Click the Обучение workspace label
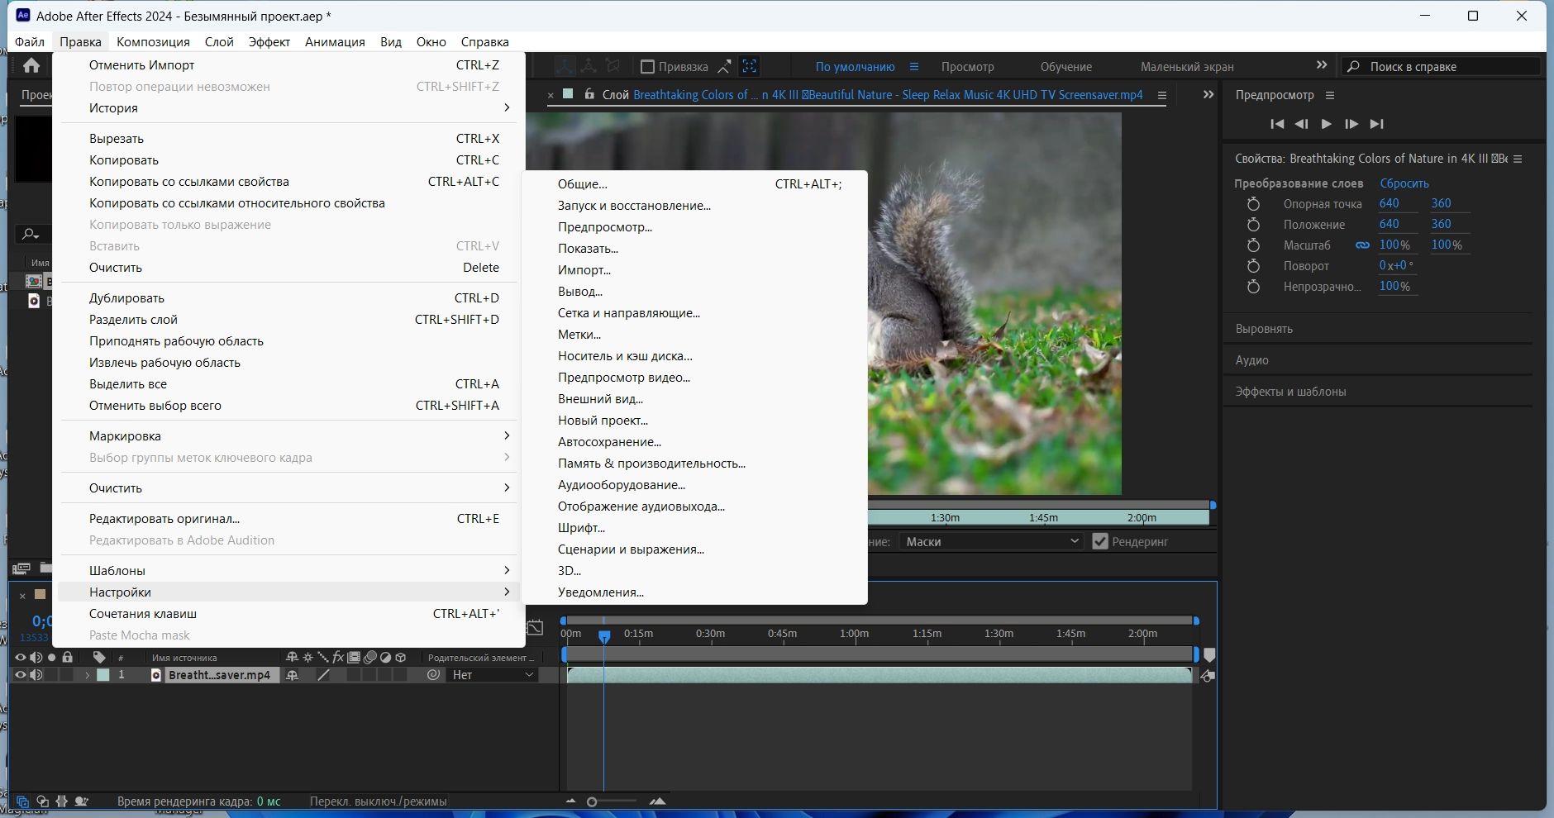1554x818 pixels. click(x=1067, y=66)
